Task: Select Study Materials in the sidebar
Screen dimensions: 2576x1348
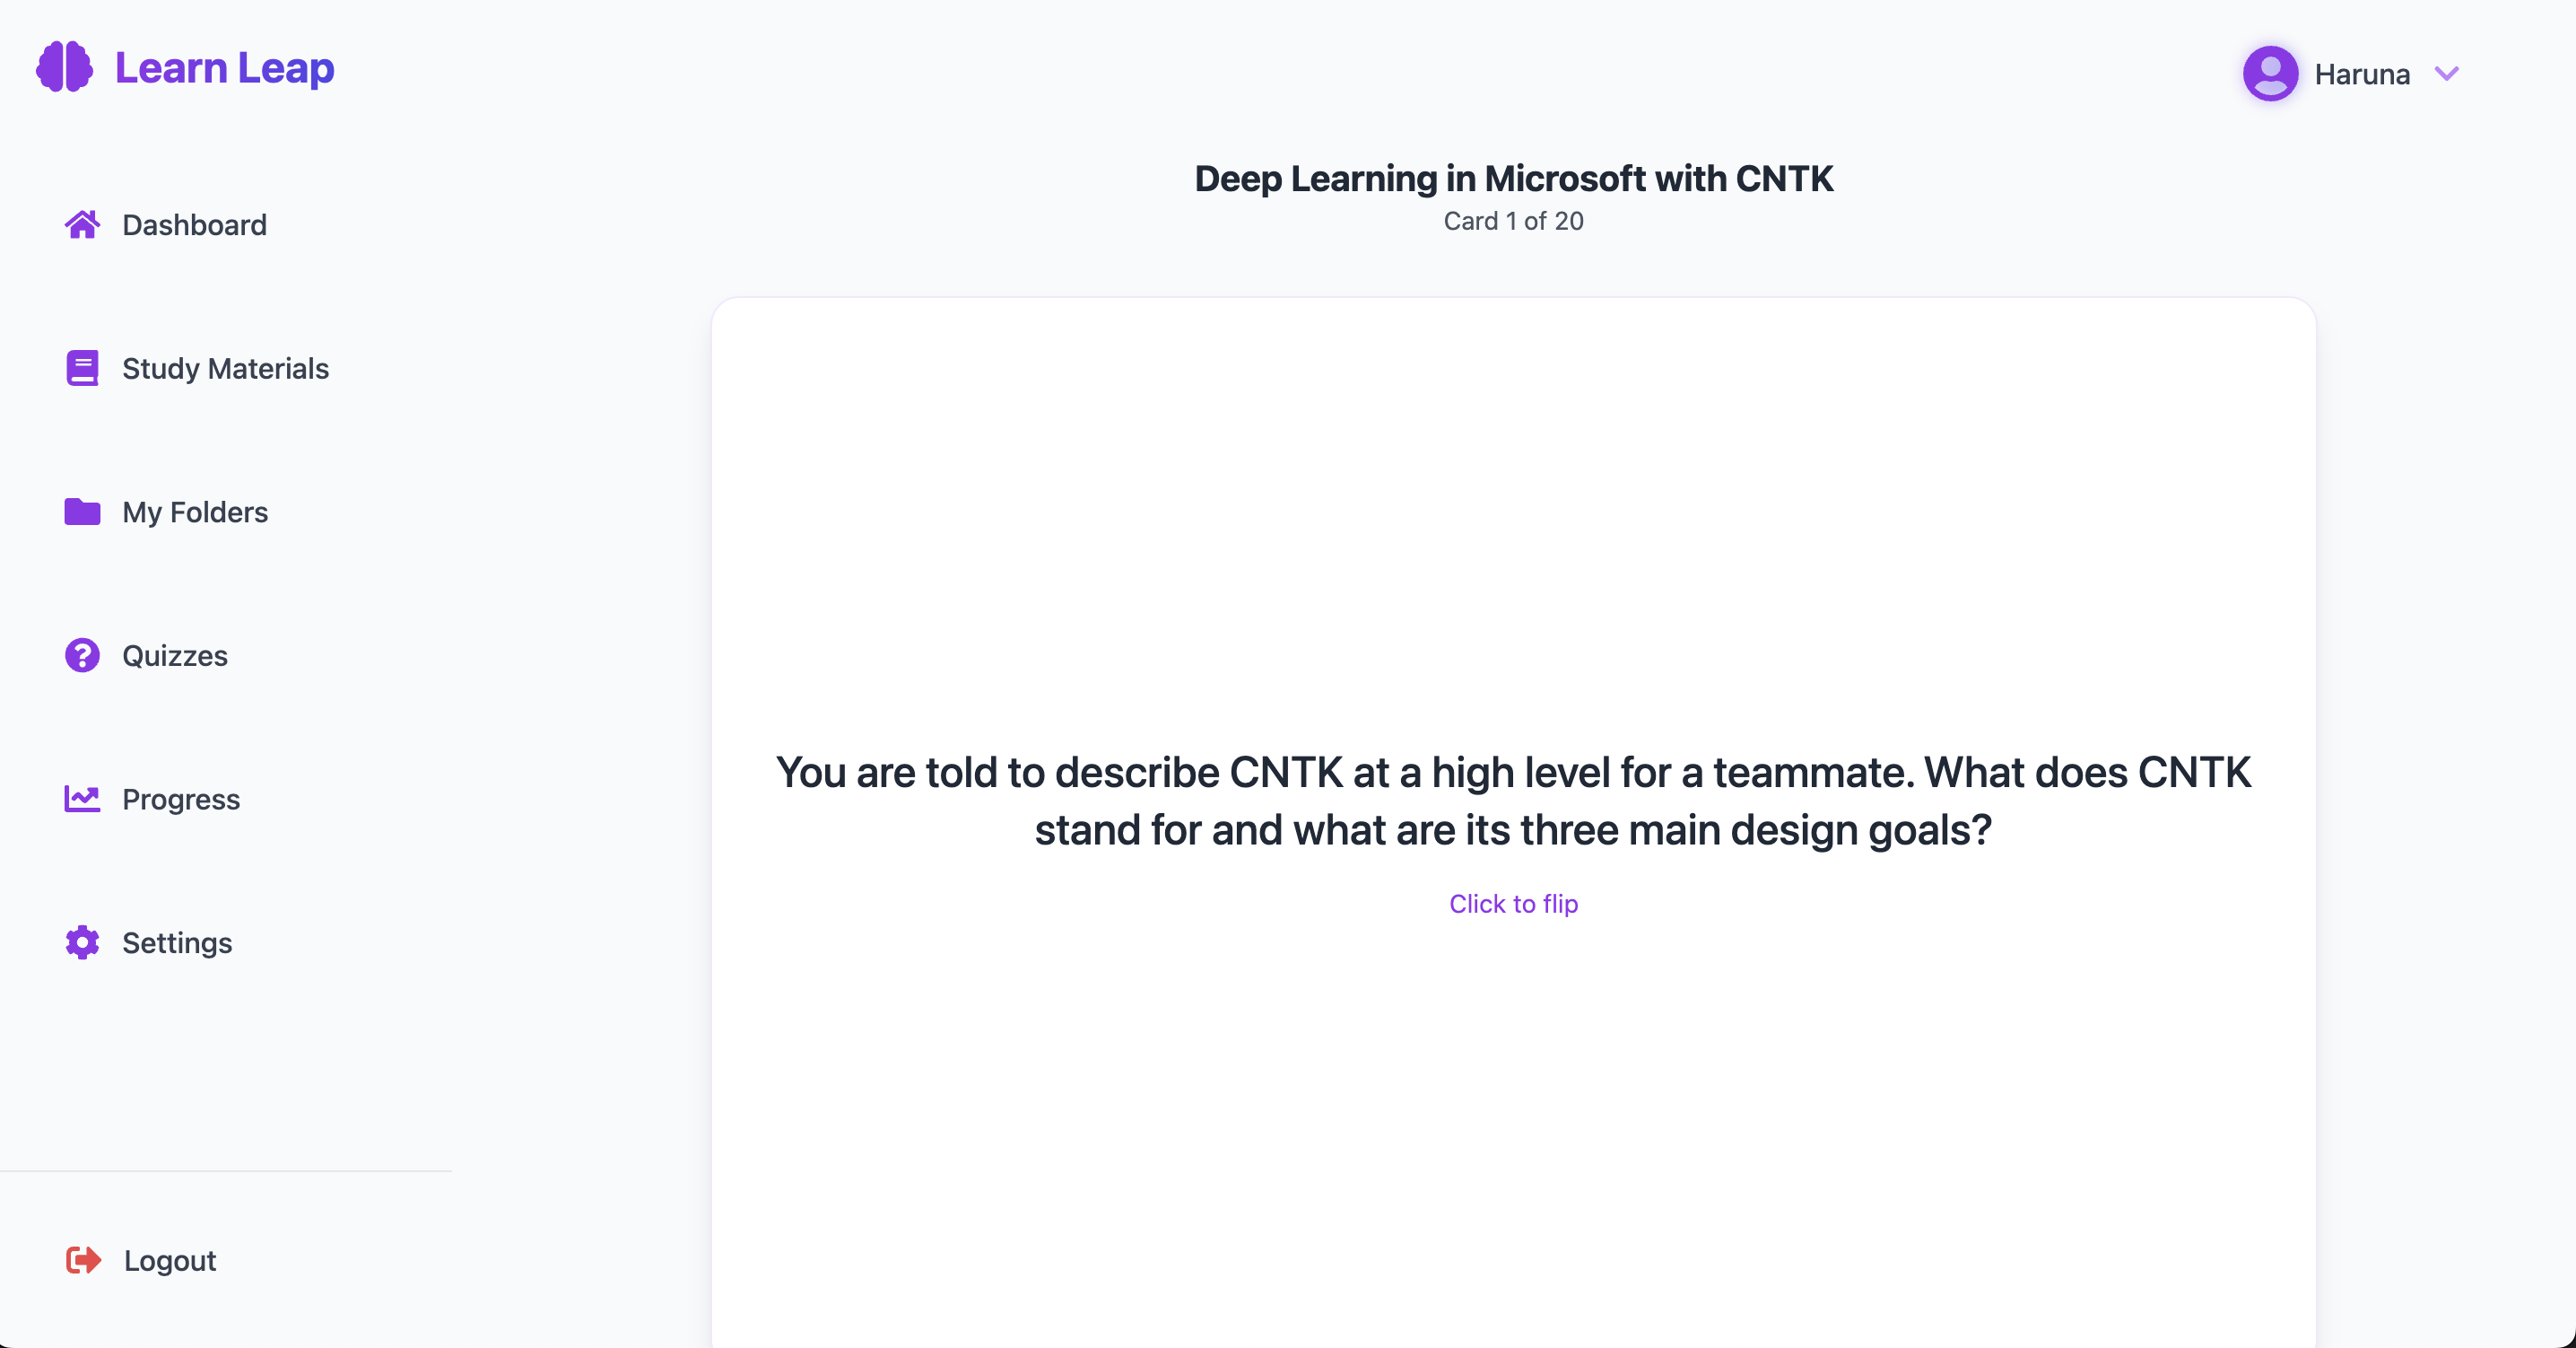Action: coord(226,368)
